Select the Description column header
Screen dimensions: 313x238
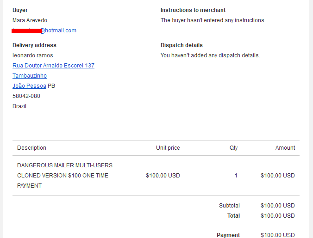[31, 148]
